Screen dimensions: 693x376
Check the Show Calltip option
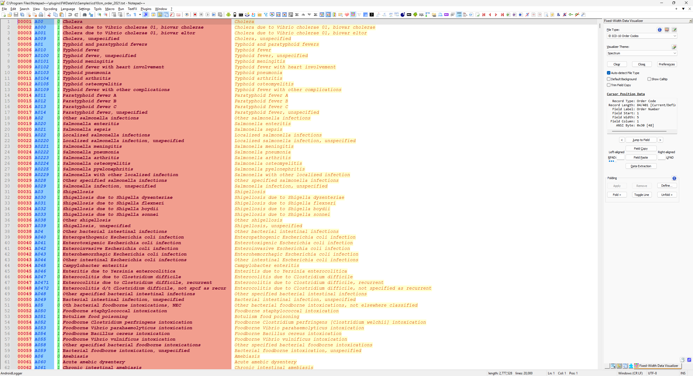pos(649,79)
